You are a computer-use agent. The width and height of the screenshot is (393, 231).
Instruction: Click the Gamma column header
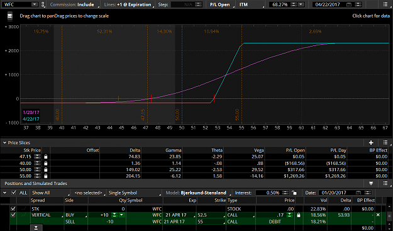pyautogui.click(x=173, y=150)
